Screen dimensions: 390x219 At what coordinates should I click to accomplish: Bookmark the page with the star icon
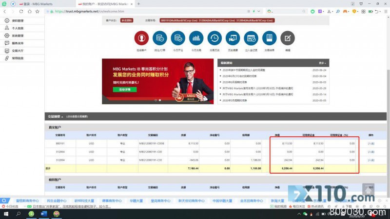[38, 11]
